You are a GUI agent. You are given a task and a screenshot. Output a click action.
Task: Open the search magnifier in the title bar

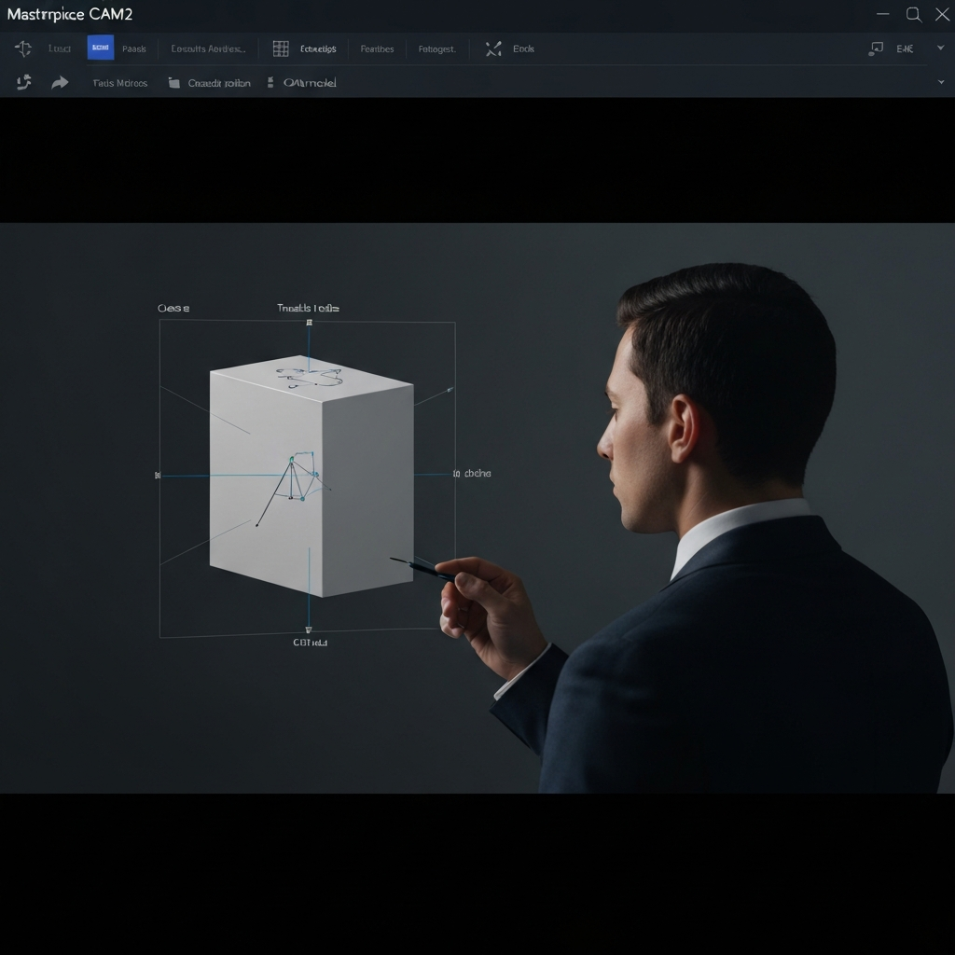point(914,14)
